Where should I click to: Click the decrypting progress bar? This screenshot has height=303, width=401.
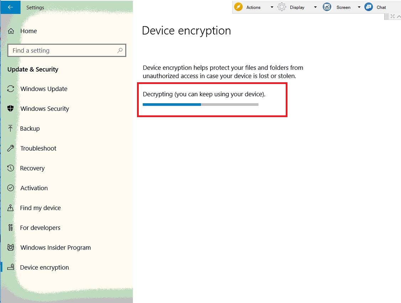pyautogui.click(x=201, y=104)
